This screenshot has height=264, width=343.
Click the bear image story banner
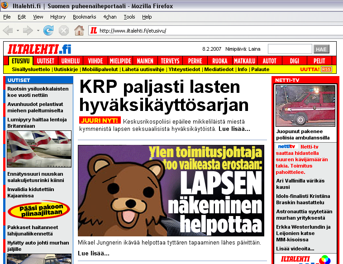click(x=171, y=191)
